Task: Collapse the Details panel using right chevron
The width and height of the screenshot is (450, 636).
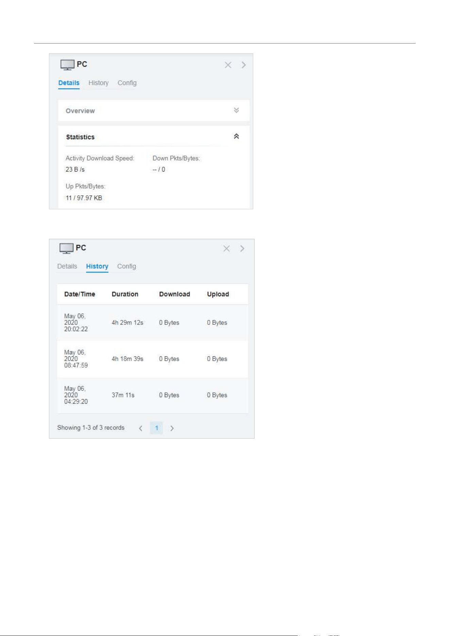Action: click(244, 65)
